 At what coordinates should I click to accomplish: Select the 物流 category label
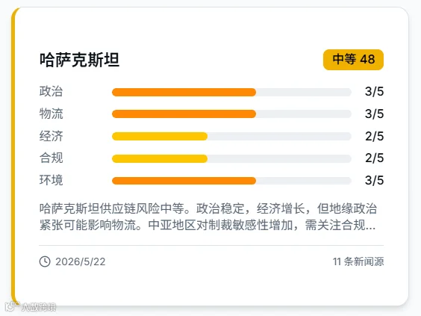[51, 114]
